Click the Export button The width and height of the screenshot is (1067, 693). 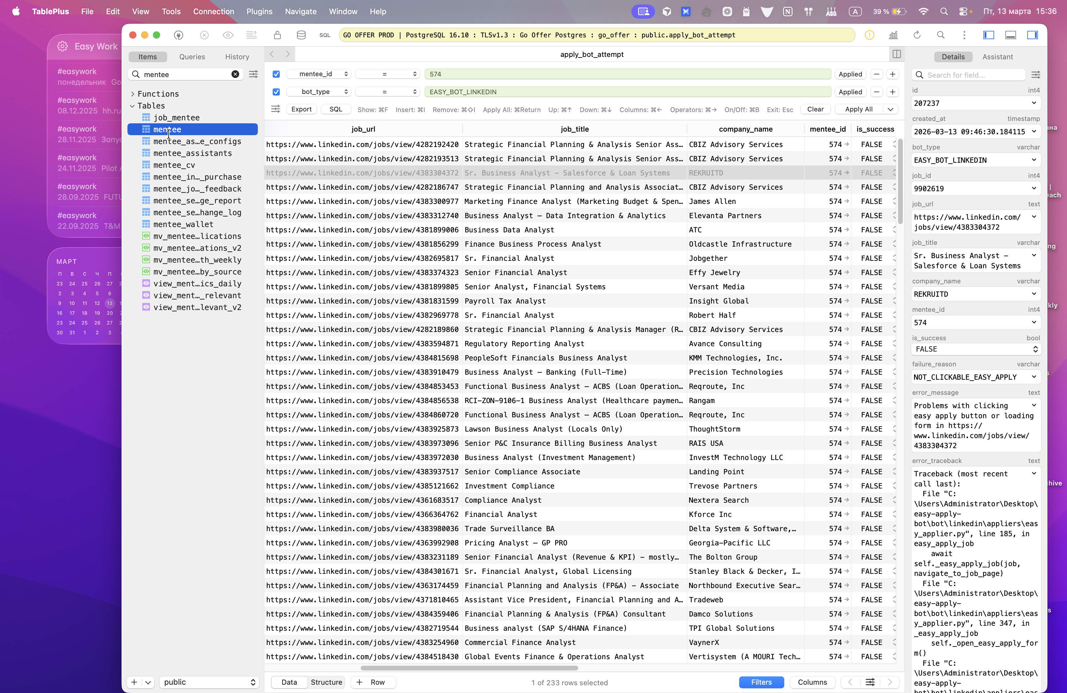click(x=301, y=109)
